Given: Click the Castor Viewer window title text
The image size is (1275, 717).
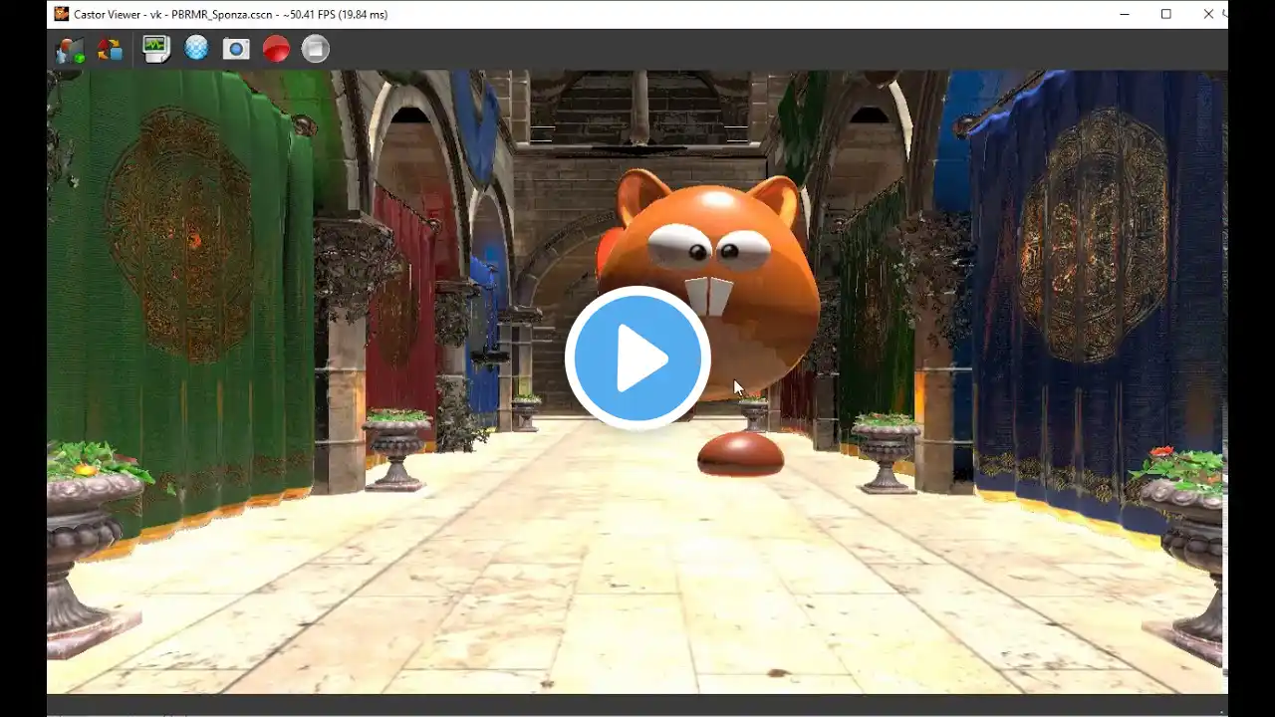Looking at the screenshot, I should [231, 15].
